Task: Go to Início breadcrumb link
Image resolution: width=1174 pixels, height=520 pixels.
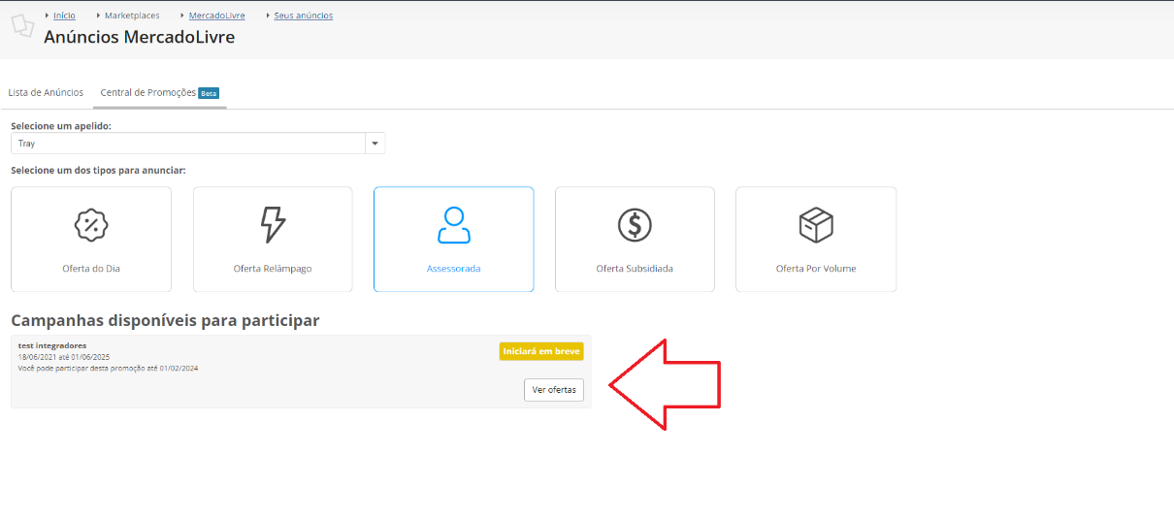Action: point(64,16)
